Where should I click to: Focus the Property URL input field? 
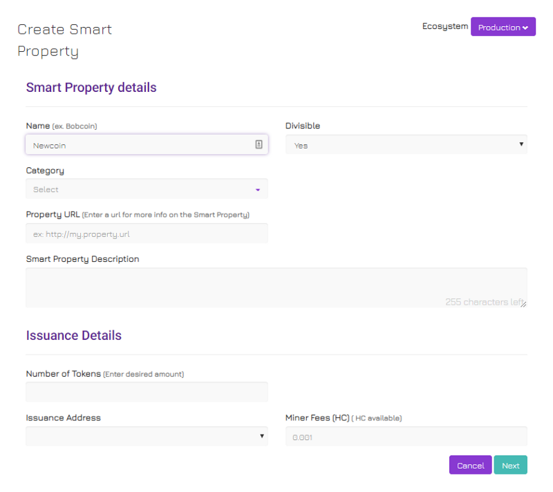pyautogui.click(x=147, y=234)
